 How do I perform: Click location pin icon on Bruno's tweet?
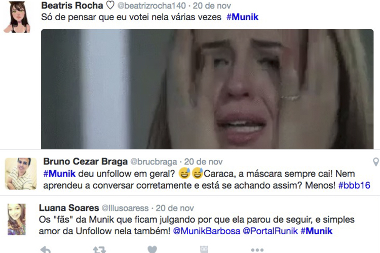coord(376,162)
